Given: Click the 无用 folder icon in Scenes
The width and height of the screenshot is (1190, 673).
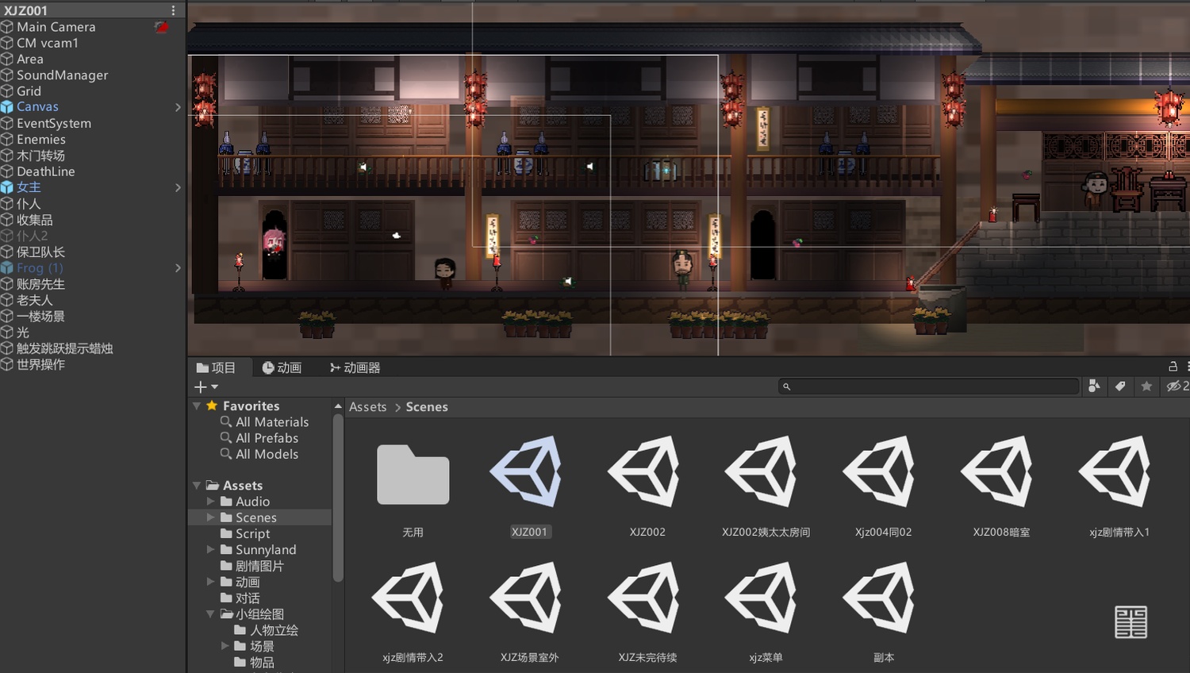Looking at the screenshot, I should tap(413, 475).
